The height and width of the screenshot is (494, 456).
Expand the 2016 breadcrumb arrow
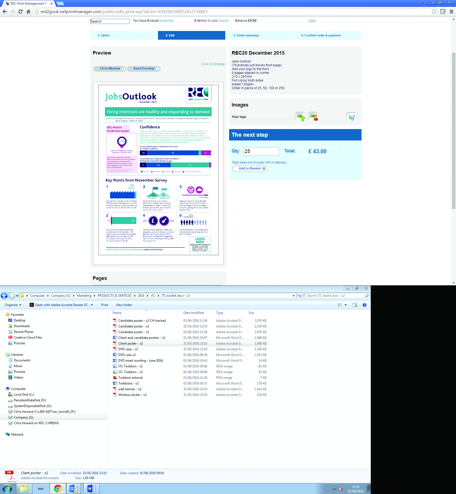point(147,296)
